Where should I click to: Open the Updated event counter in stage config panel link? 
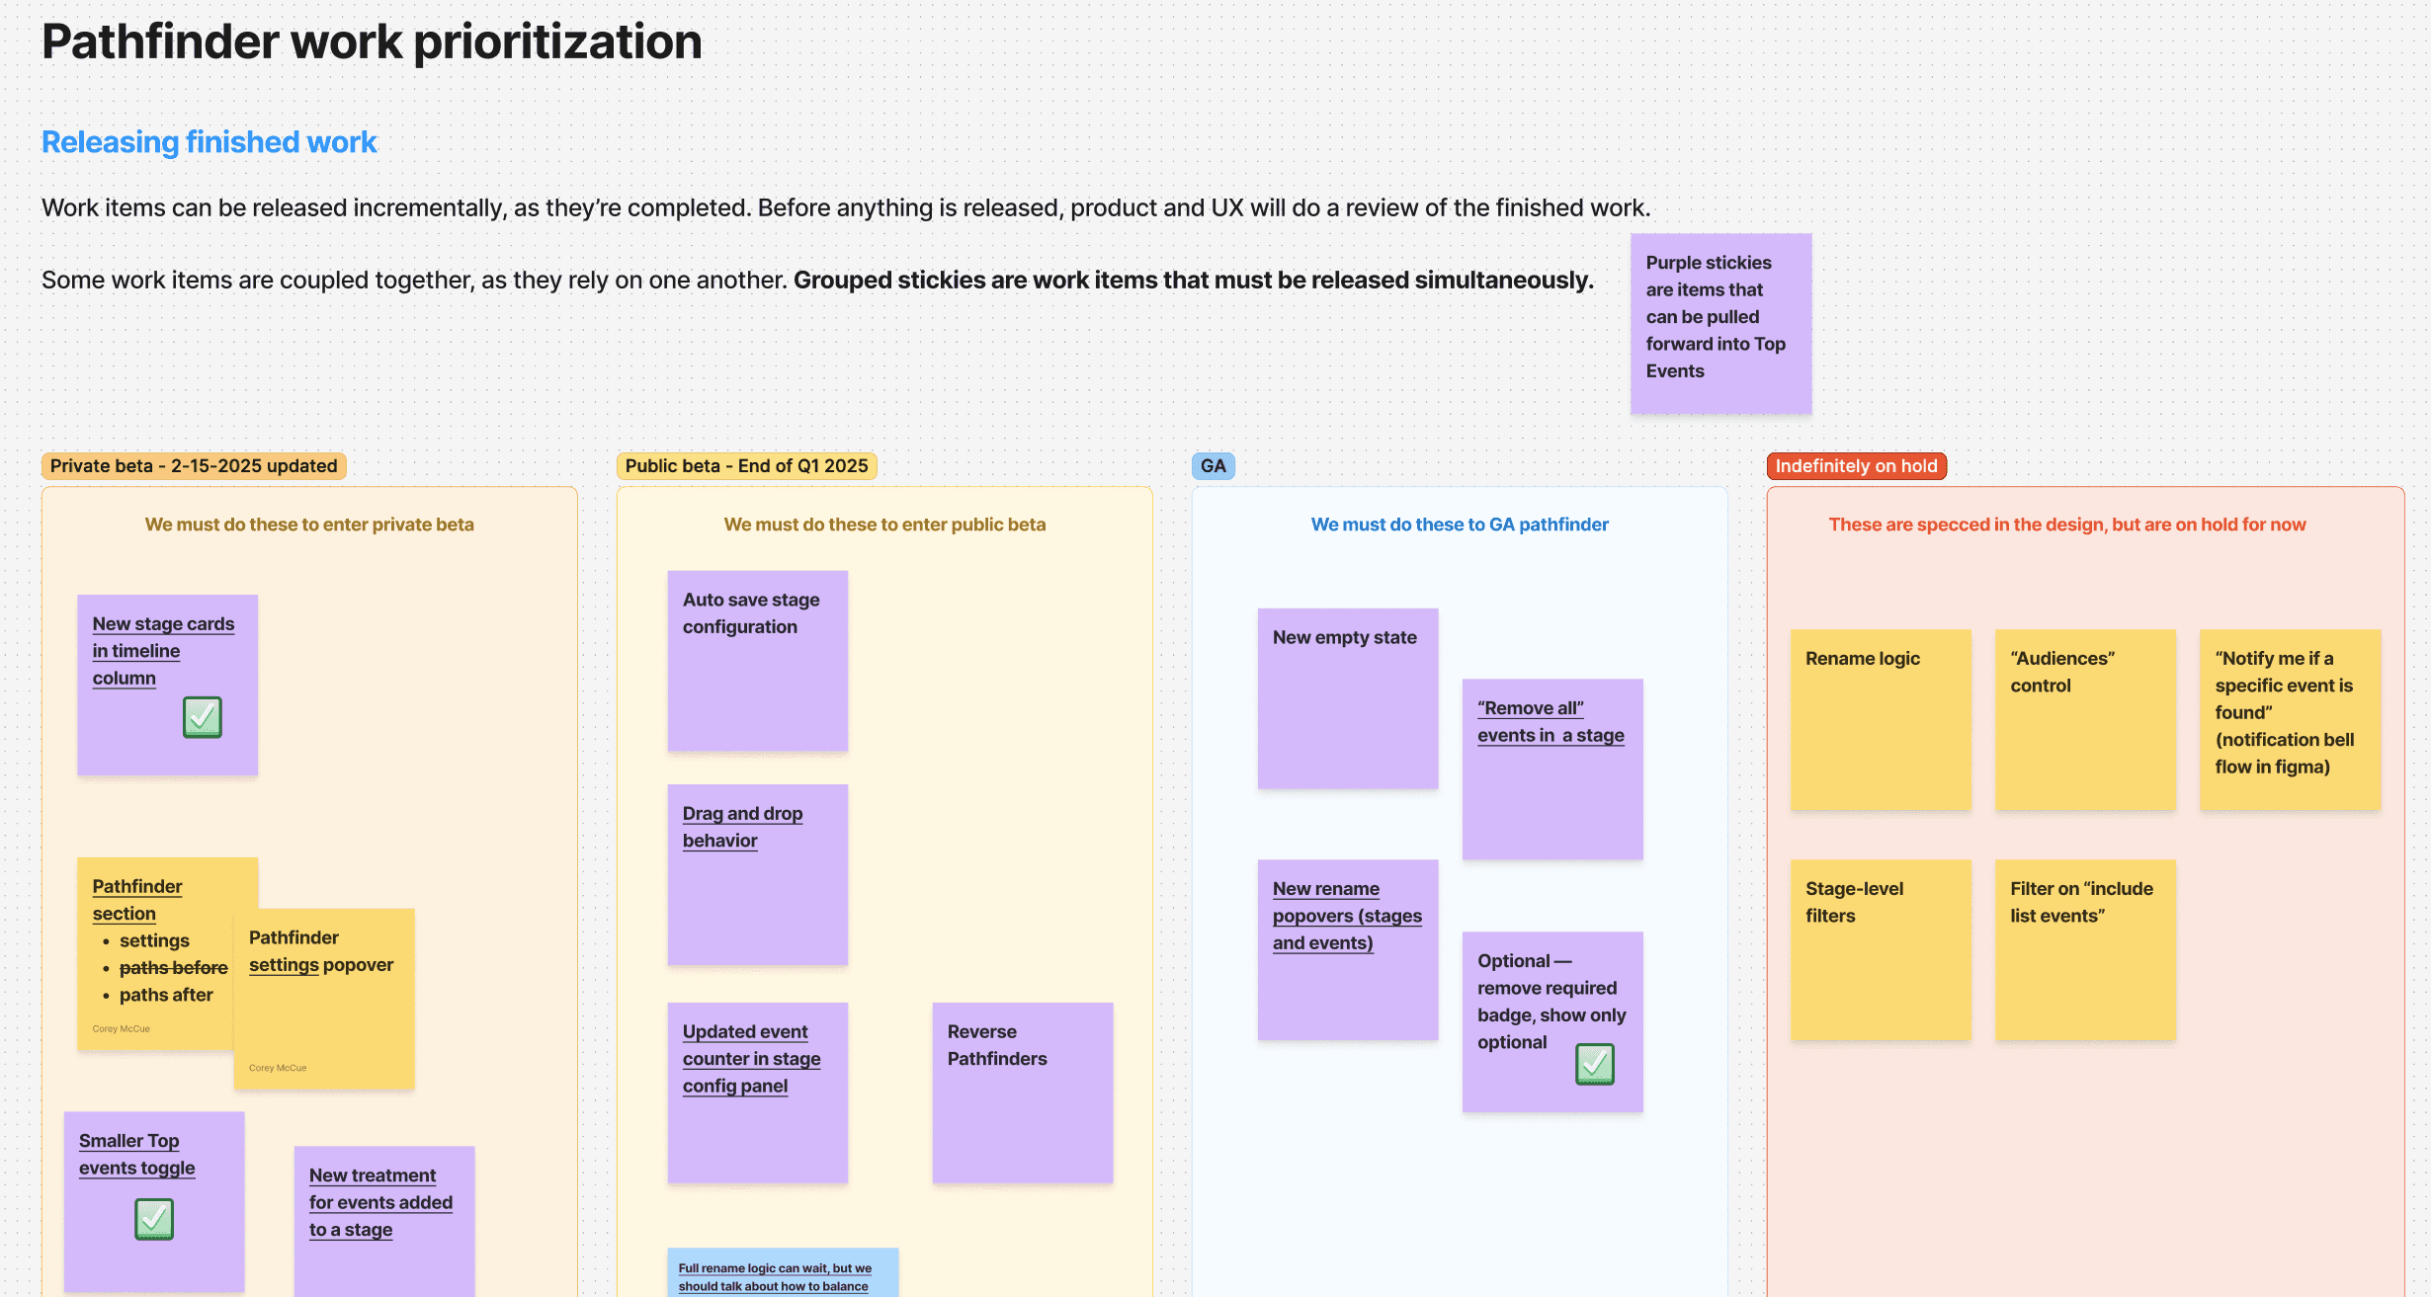point(750,1058)
